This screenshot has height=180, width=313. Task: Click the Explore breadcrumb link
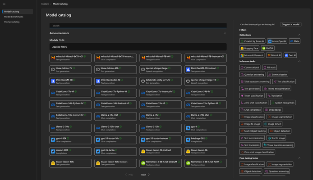45,4
